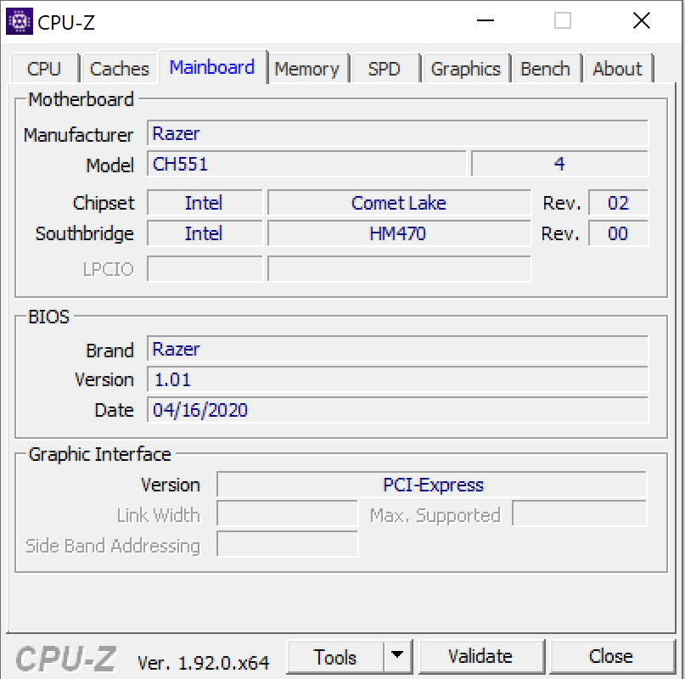Open the Bench tab
The height and width of the screenshot is (679, 685).
546,69
